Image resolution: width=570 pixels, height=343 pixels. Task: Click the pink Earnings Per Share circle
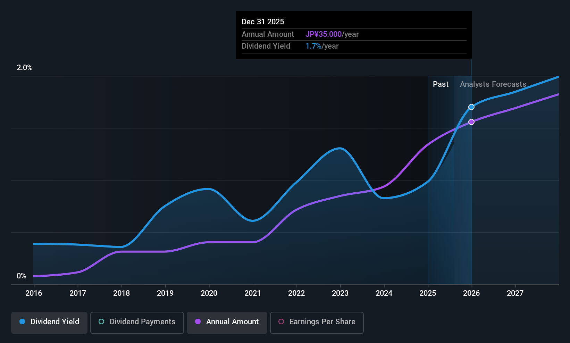click(x=281, y=322)
